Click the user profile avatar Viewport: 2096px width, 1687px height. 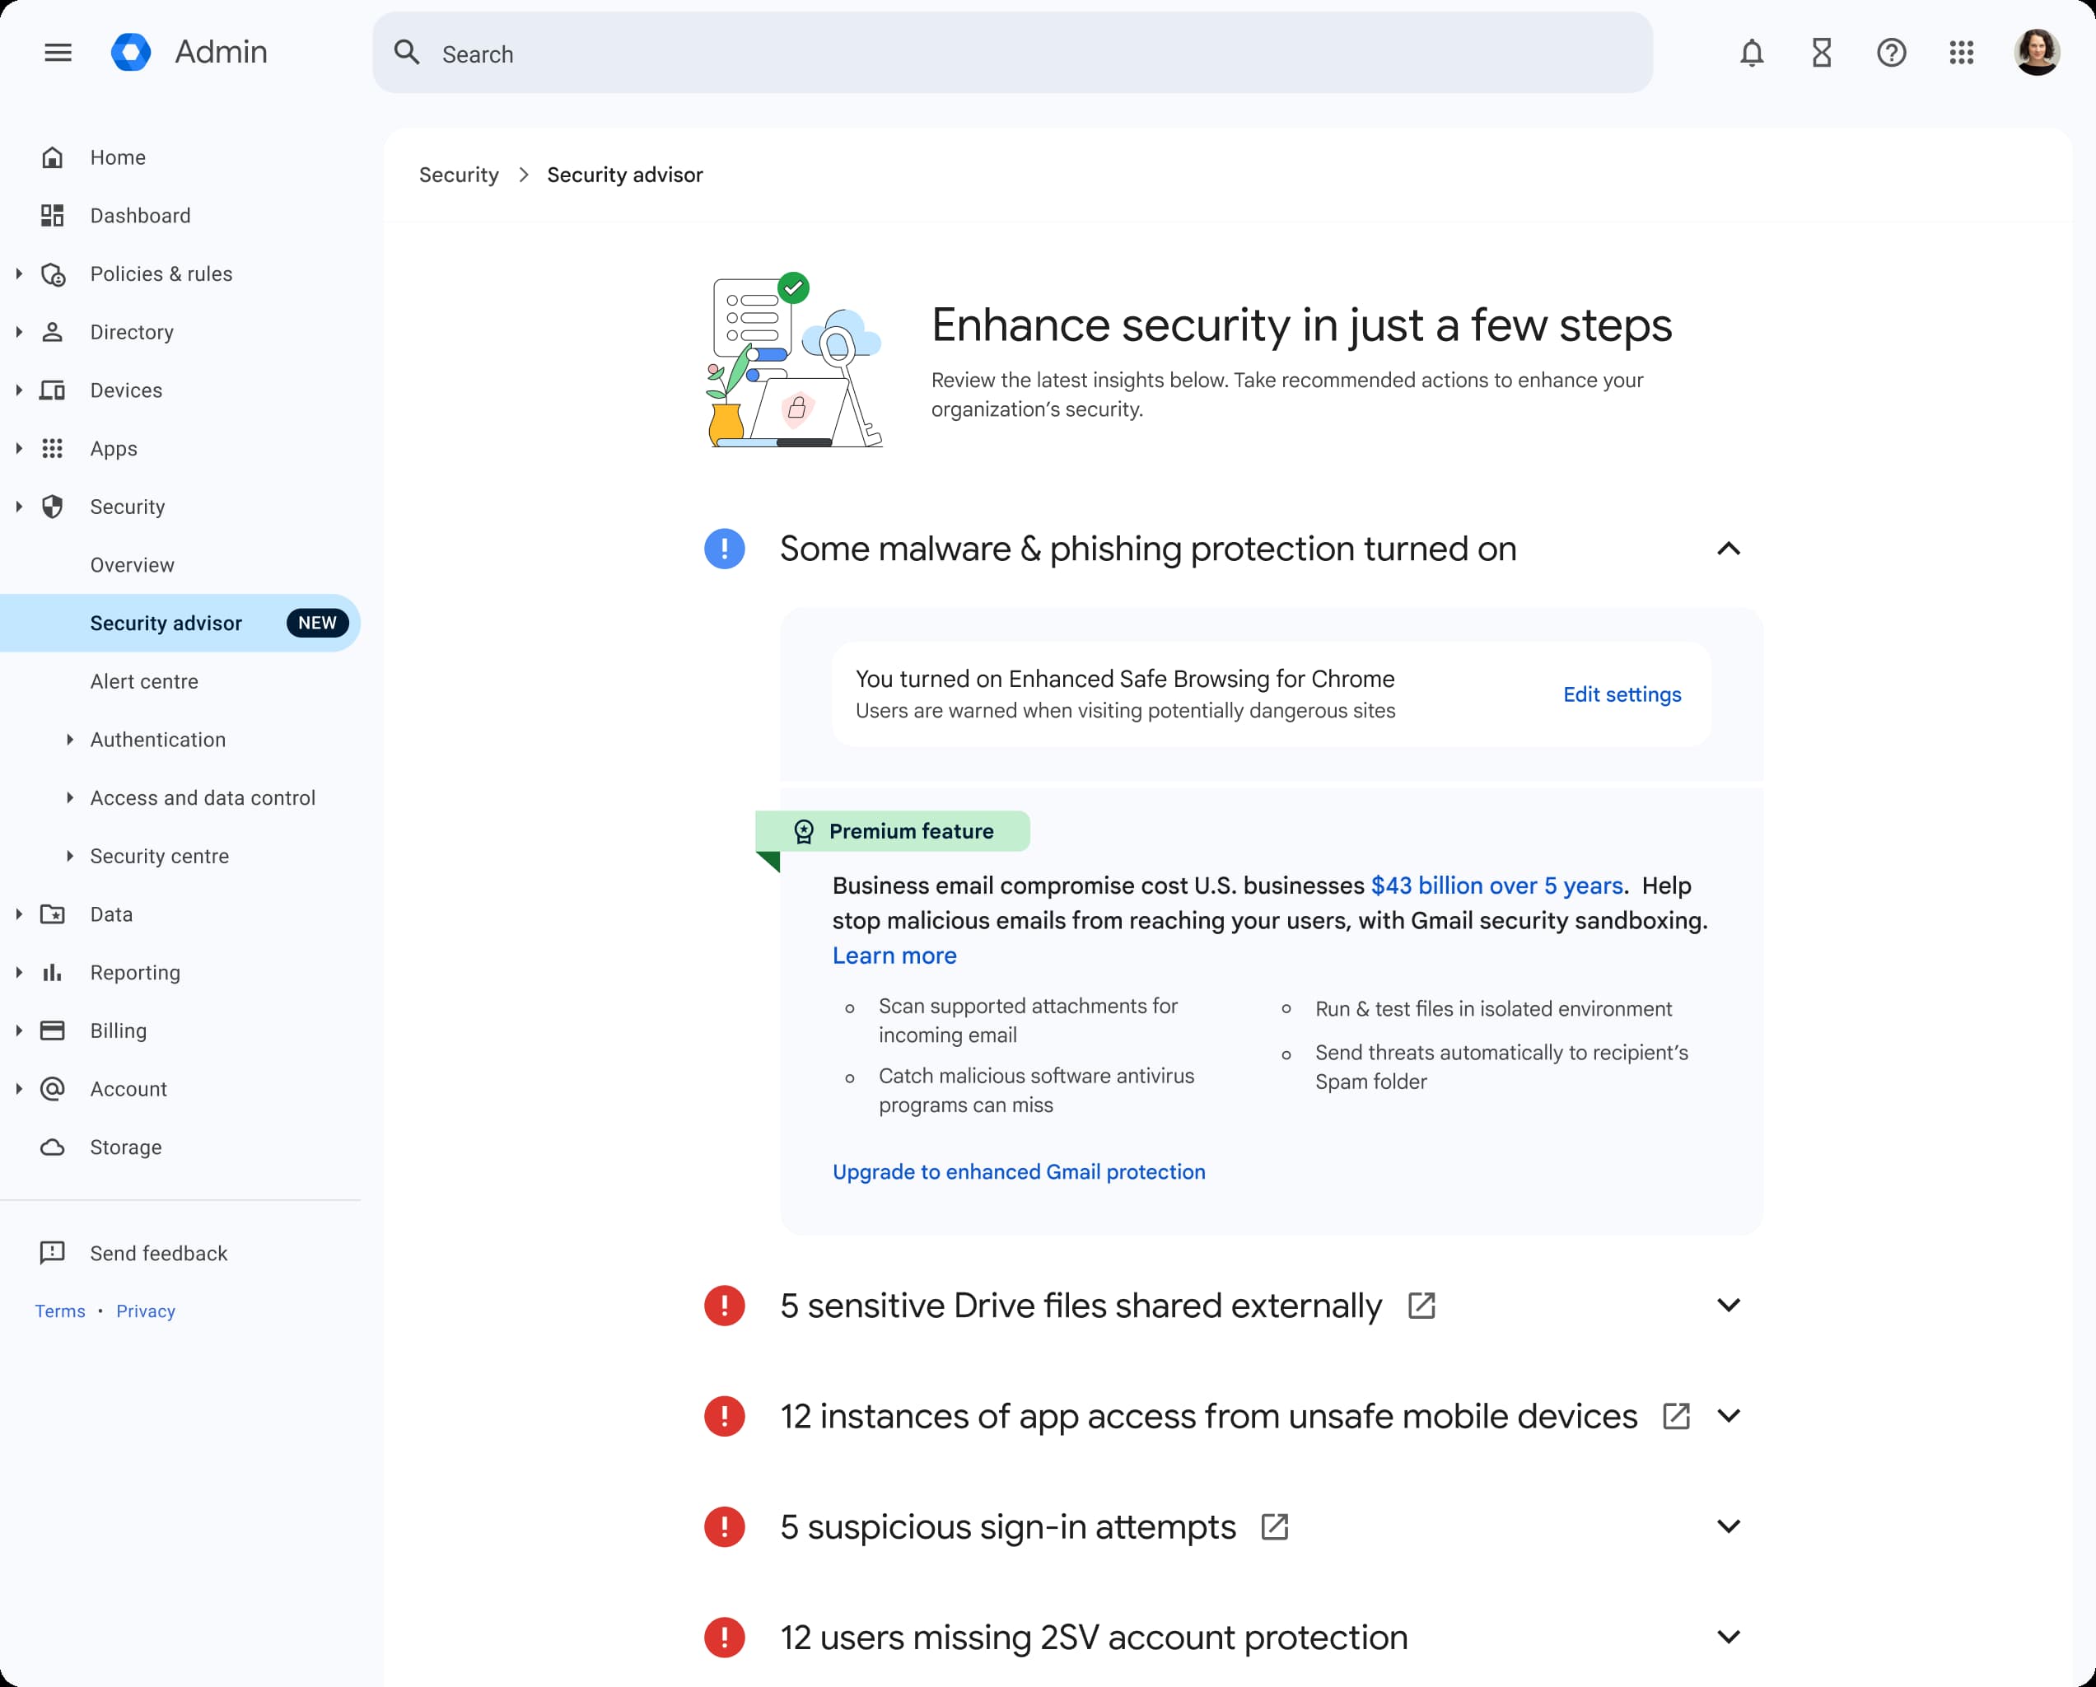2036,53
